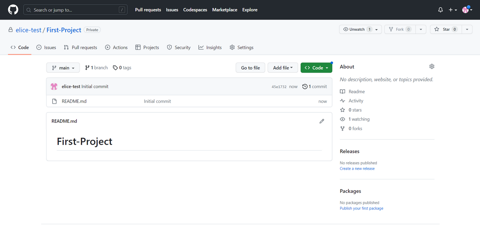Click the README.md file icon

[54, 101]
